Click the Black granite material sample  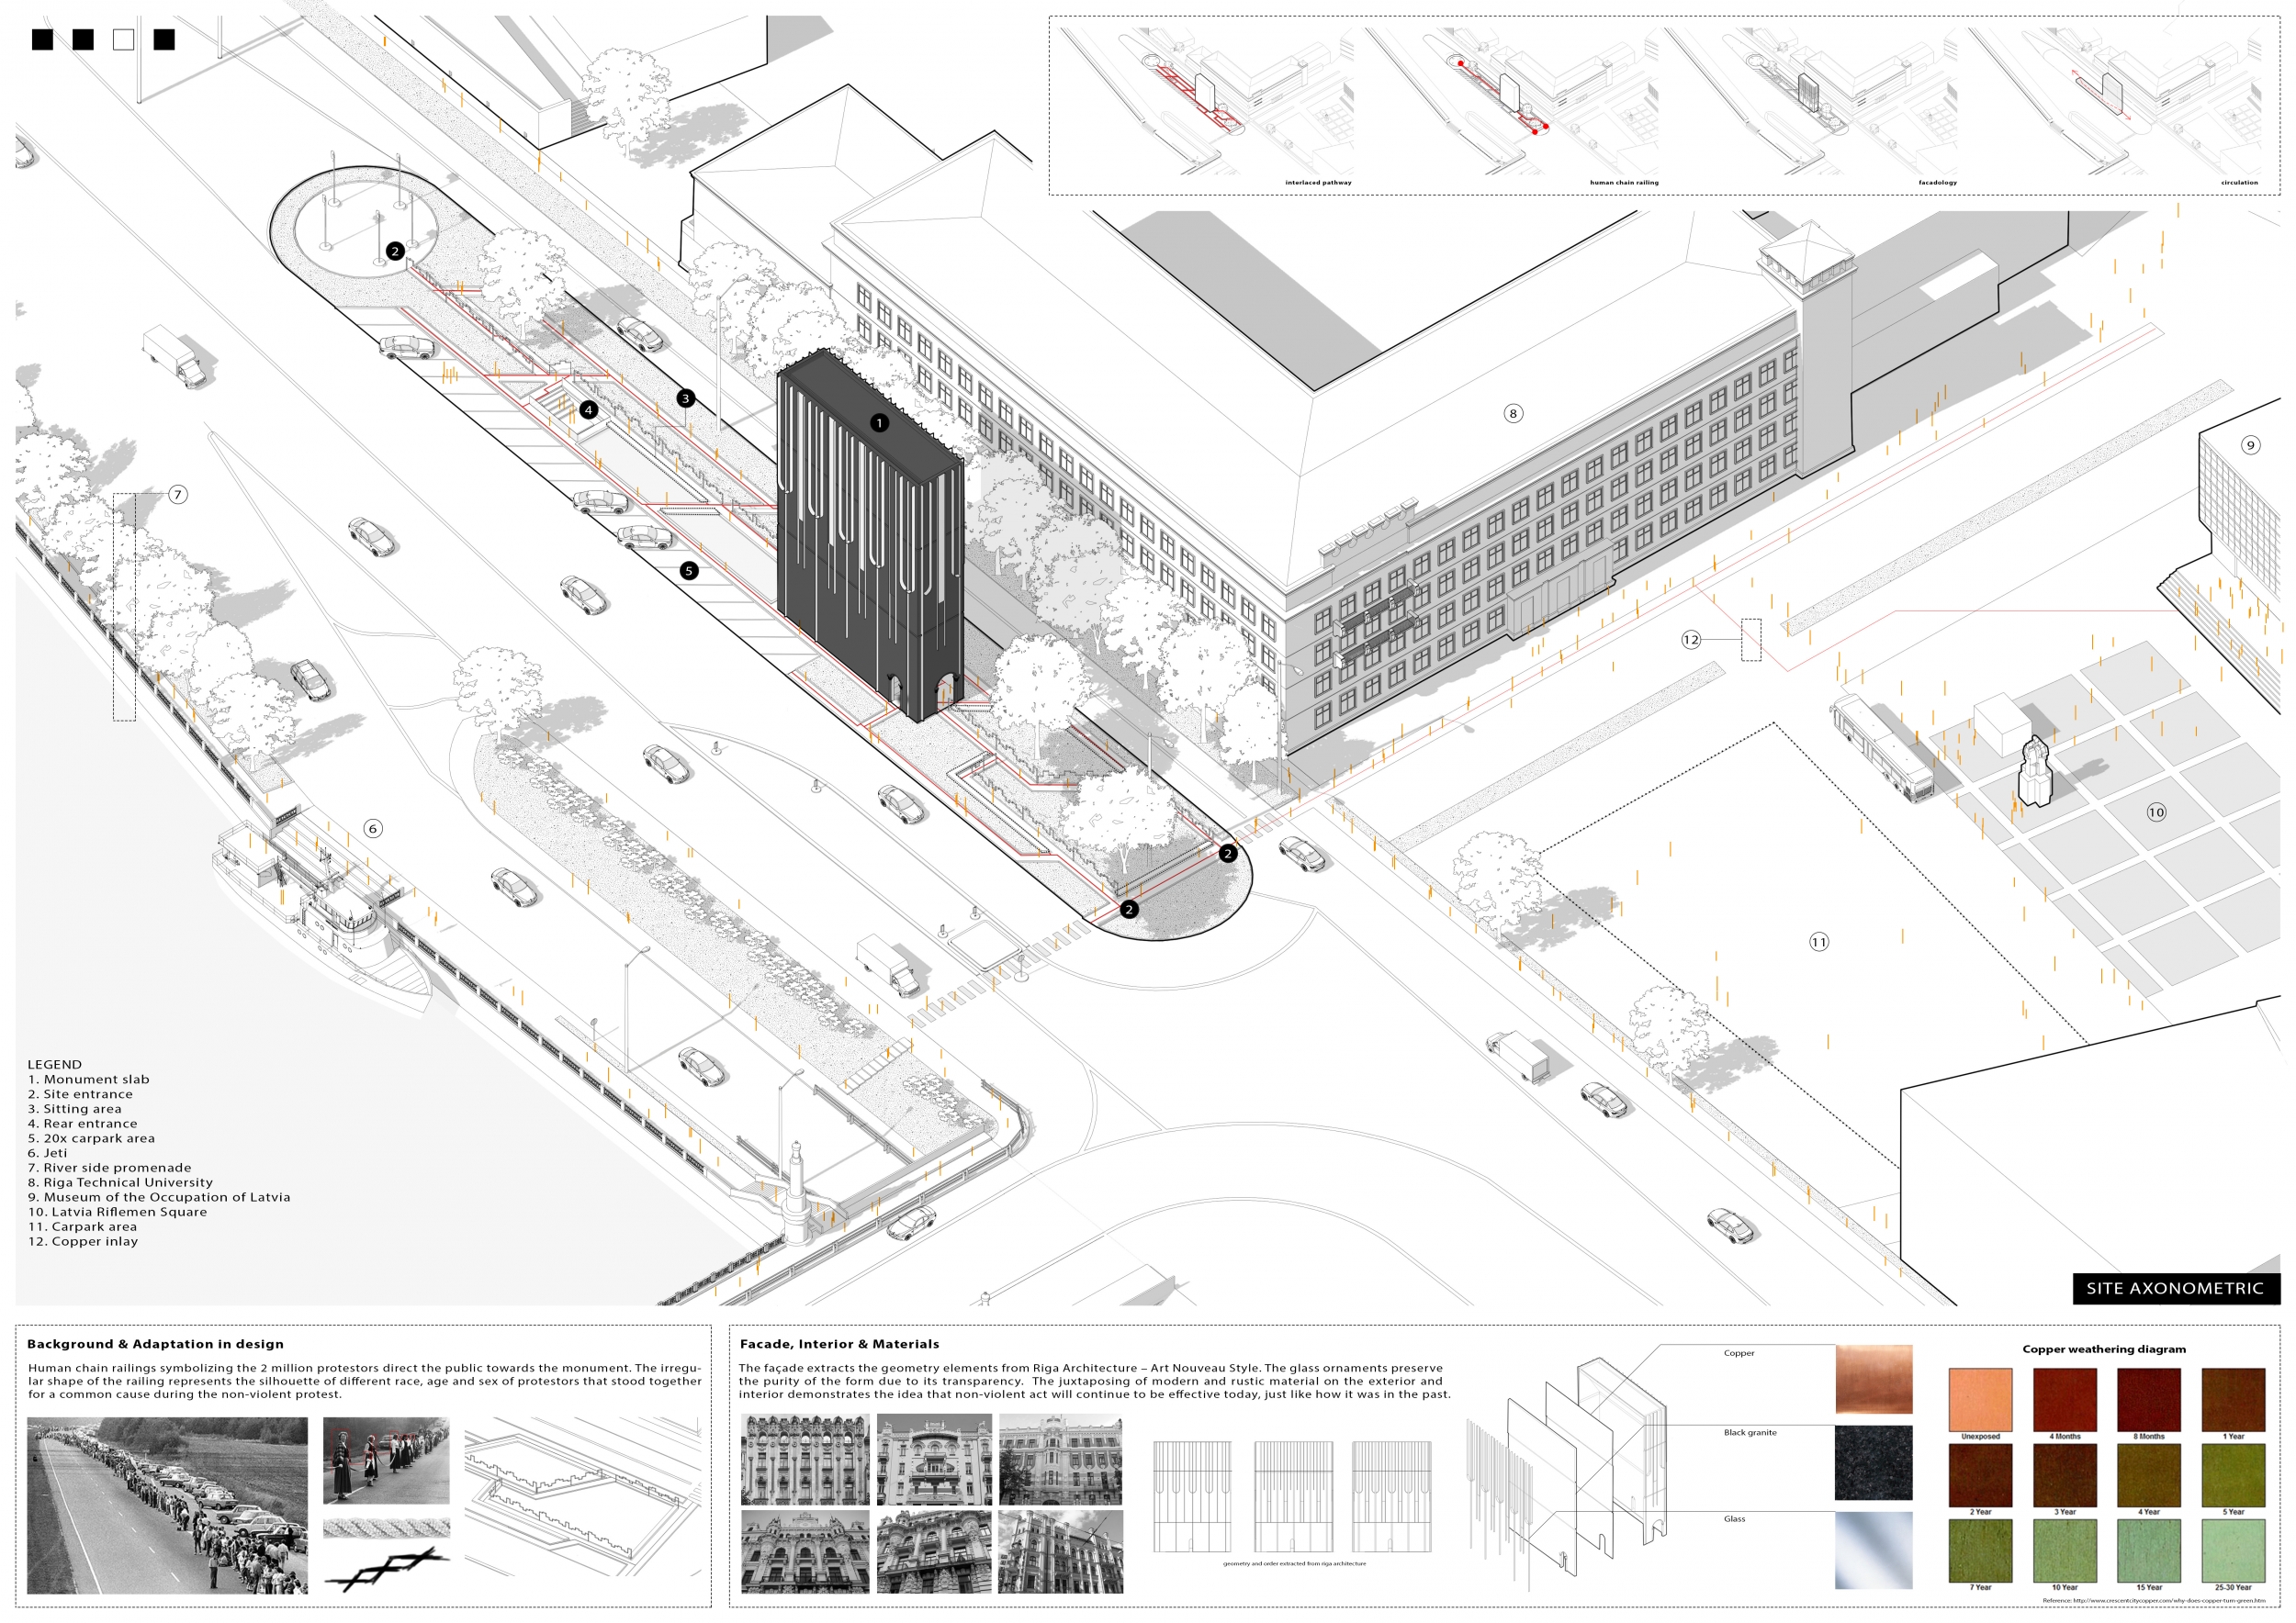pyautogui.click(x=1873, y=1463)
